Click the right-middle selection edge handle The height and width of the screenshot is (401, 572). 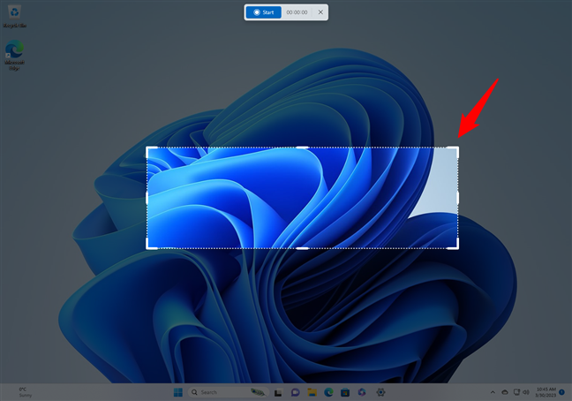[458, 198]
